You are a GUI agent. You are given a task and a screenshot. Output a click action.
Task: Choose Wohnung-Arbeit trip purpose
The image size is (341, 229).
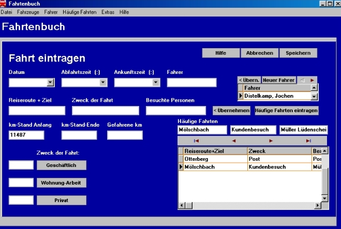click(61, 182)
